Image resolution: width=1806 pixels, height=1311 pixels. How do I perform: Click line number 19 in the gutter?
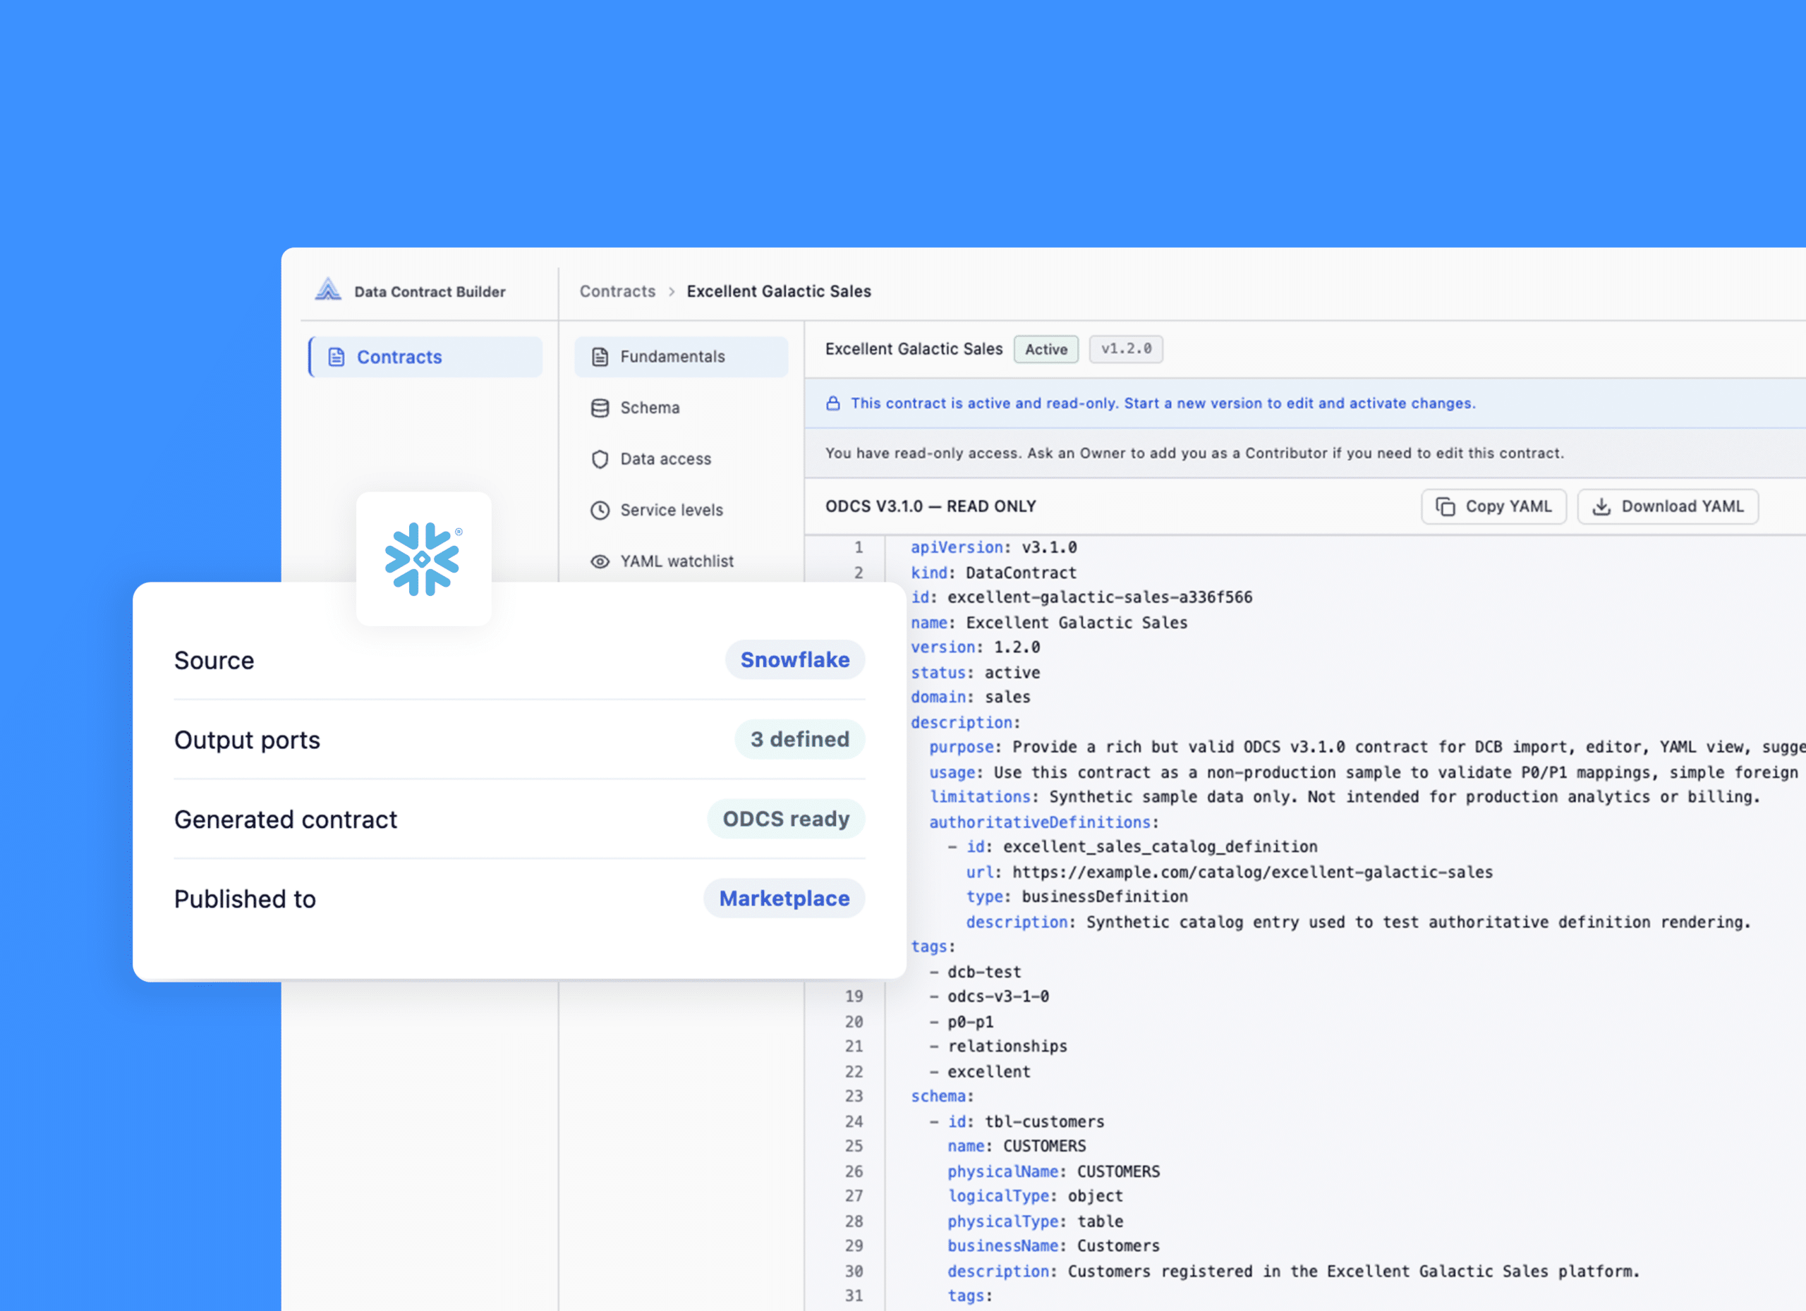(854, 996)
